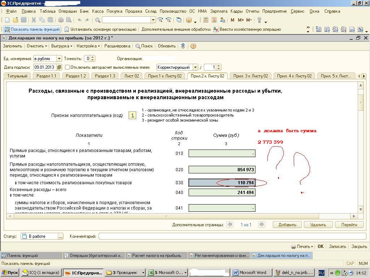This screenshot has height=278, width=370.
Task: Click the cut scissors icon
Action: tap(34, 20)
